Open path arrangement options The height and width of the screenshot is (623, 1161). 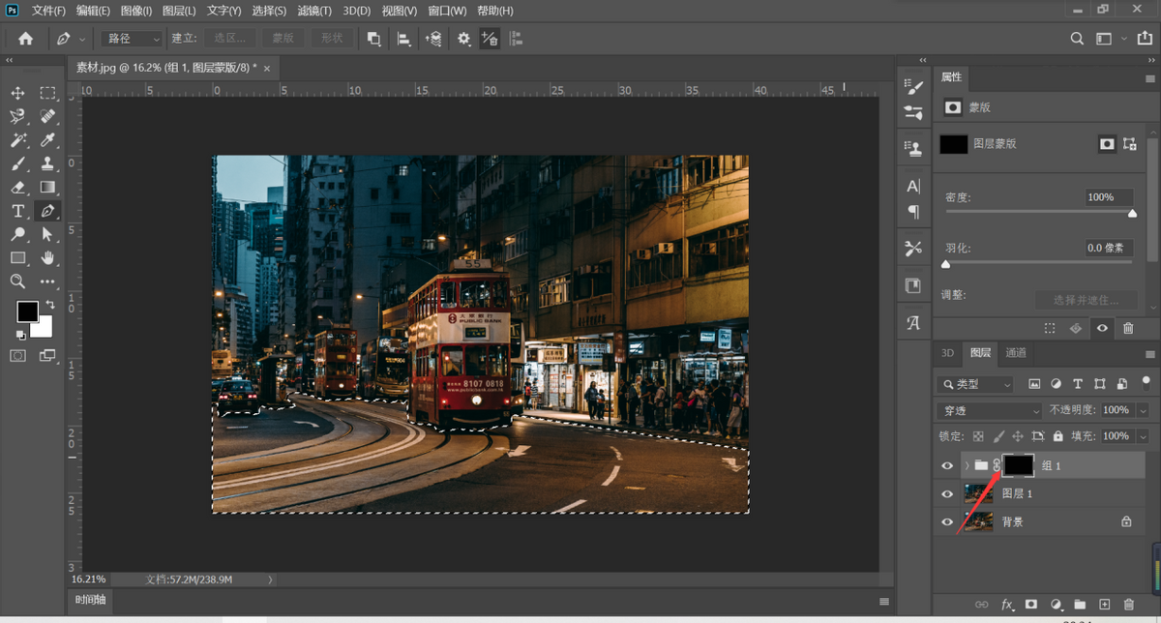(433, 39)
